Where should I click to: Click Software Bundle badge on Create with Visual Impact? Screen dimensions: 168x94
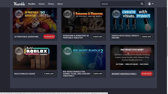pyautogui.click(x=116, y=14)
